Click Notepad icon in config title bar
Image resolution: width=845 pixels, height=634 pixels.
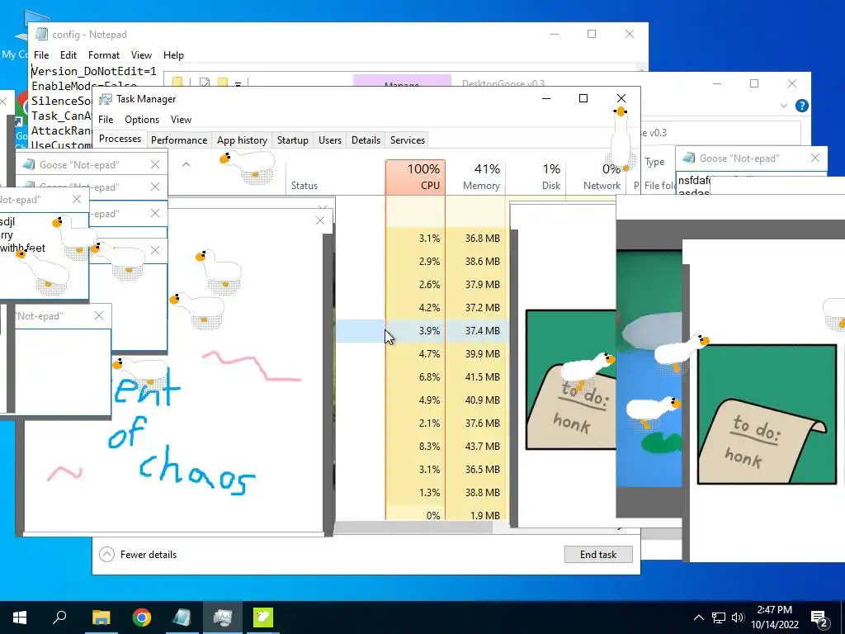tap(41, 34)
